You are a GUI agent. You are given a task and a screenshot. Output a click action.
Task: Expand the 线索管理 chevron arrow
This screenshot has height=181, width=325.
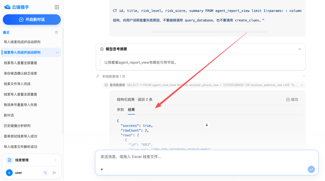[56, 160]
